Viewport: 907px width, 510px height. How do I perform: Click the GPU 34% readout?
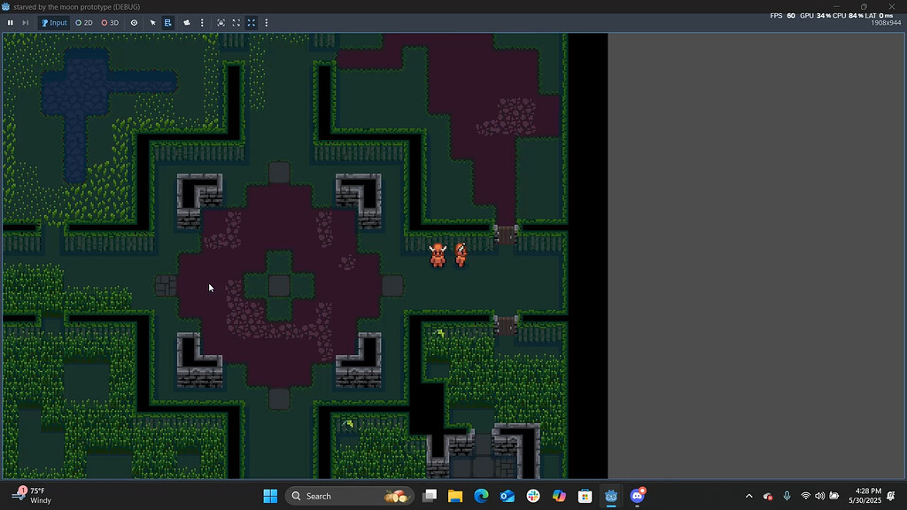pos(815,16)
